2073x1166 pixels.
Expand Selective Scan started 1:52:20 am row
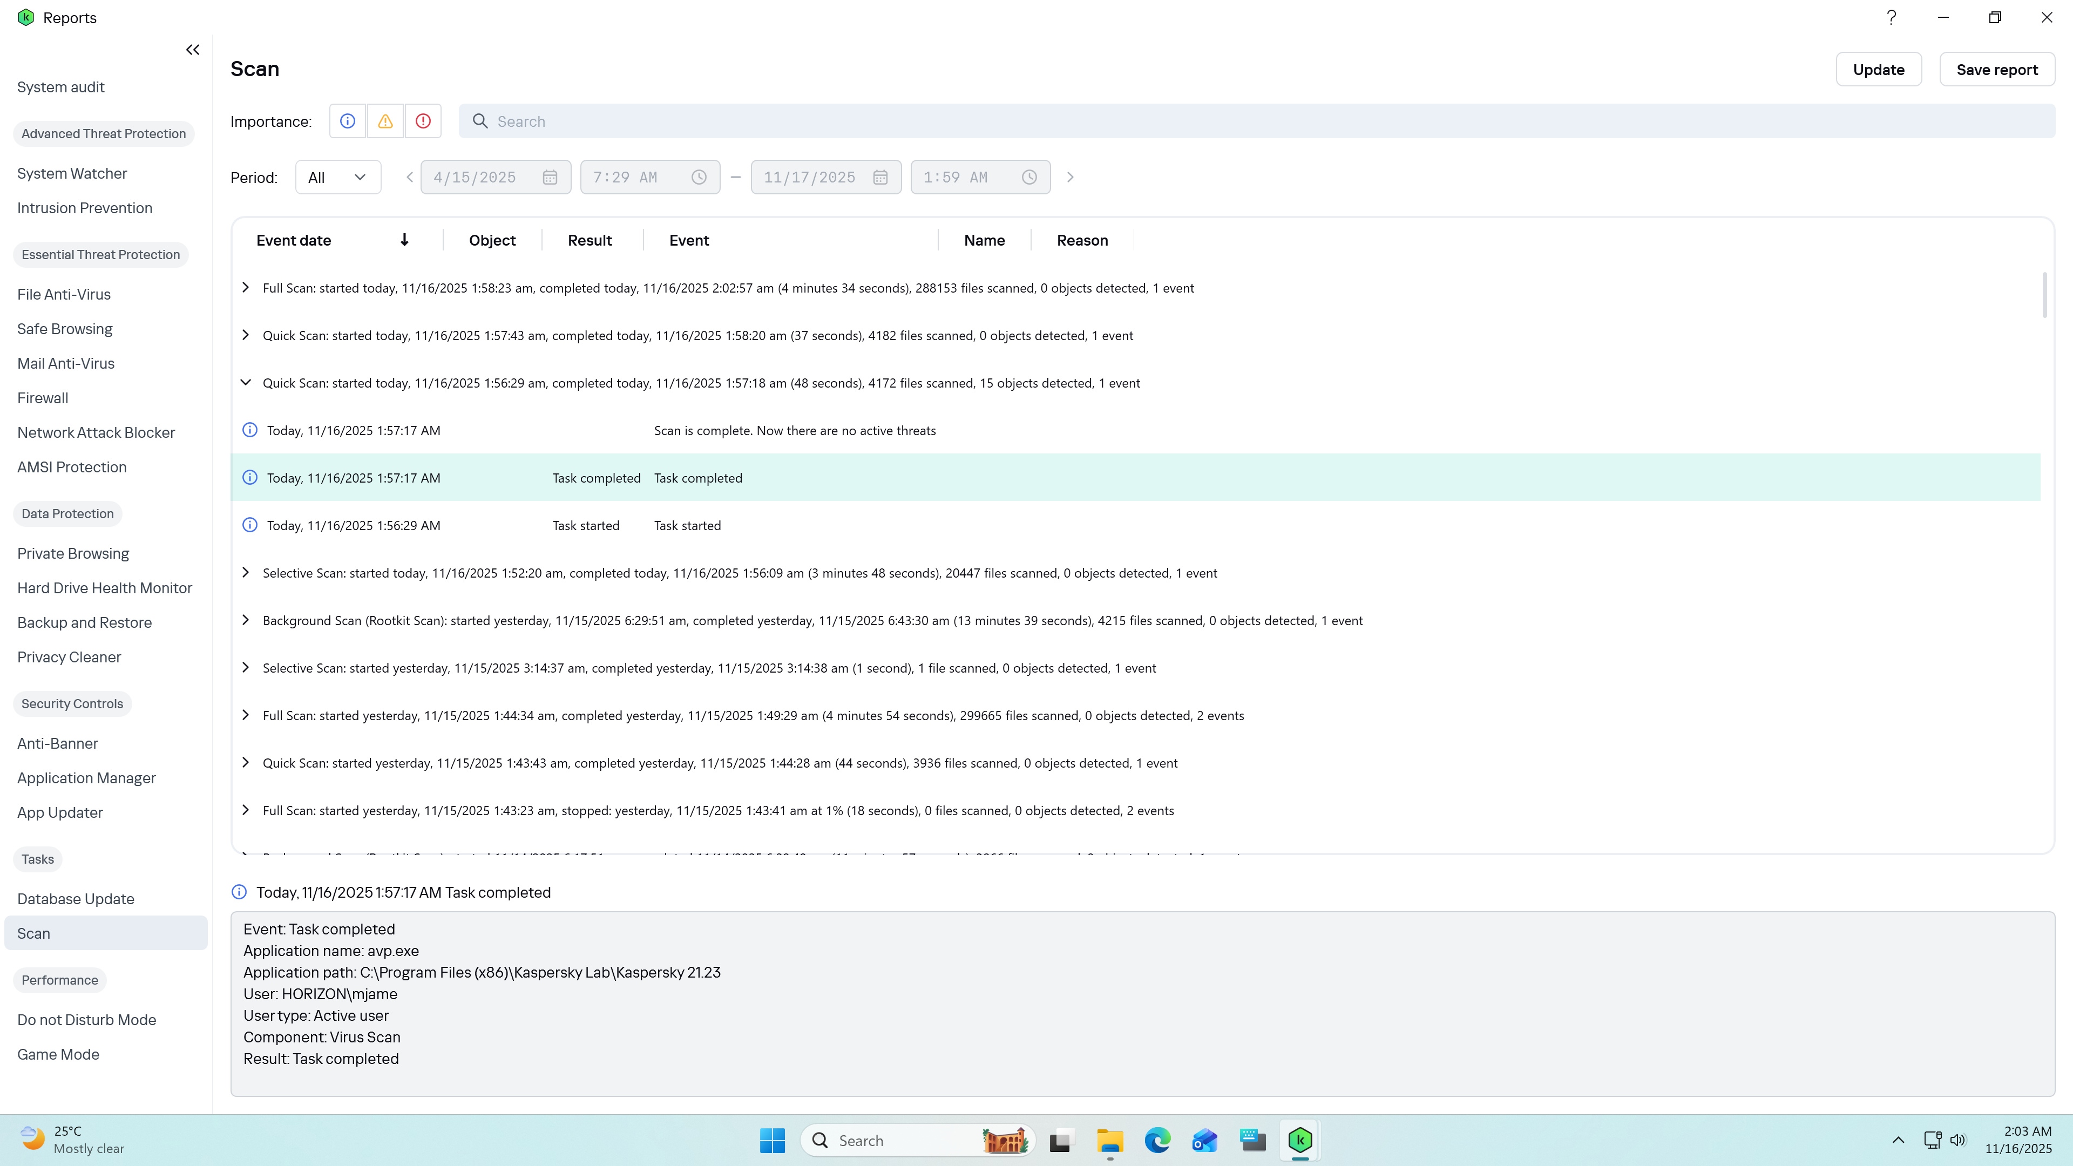click(x=246, y=572)
